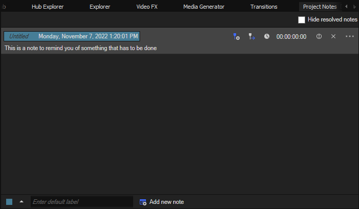Click the clock icon beside the timecode

tap(267, 37)
